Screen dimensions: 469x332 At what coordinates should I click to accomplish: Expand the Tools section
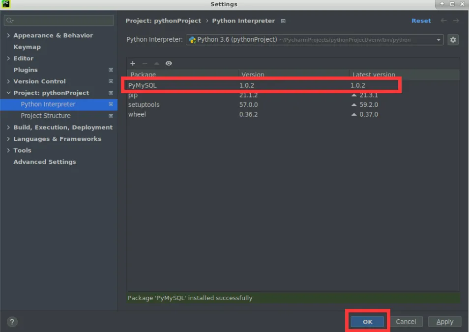point(8,150)
